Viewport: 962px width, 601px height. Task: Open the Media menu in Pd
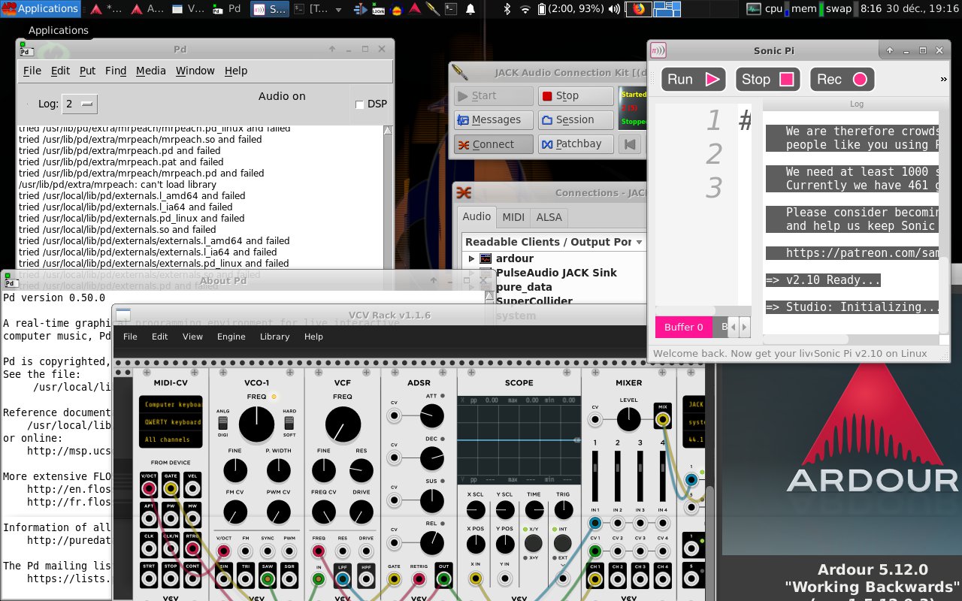tap(150, 71)
